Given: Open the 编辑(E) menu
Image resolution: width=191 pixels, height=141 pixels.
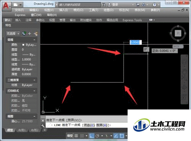Looking at the screenshot, I should point(34,10).
